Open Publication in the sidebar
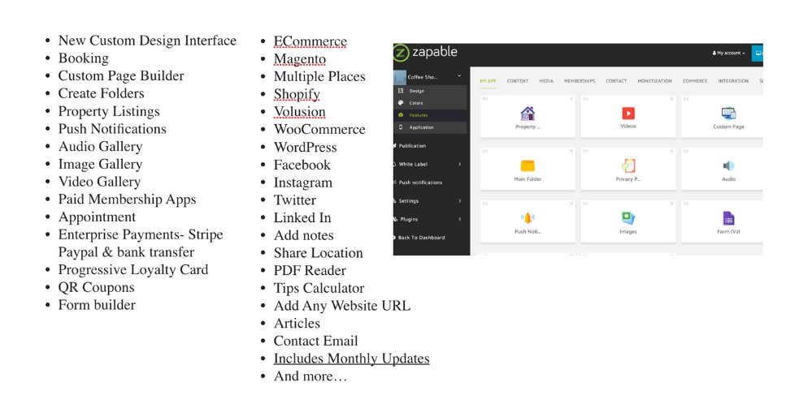799x408 pixels. [412, 146]
